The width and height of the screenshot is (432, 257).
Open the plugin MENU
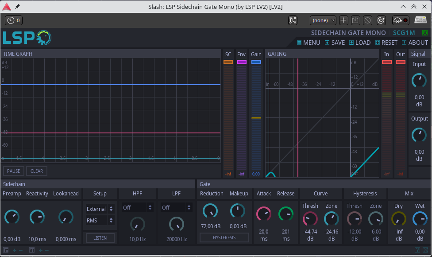click(x=308, y=43)
